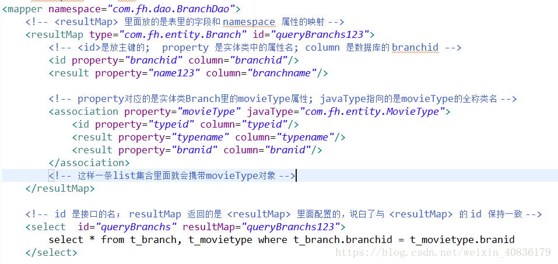The width and height of the screenshot is (558, 264).
Task: Click the resultMap id value "queryBranchs123" in resultMap tag
Action: [x=321, y=34]
